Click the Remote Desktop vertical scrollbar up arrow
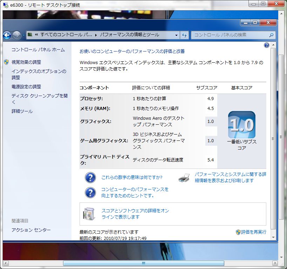 point(281,14)
